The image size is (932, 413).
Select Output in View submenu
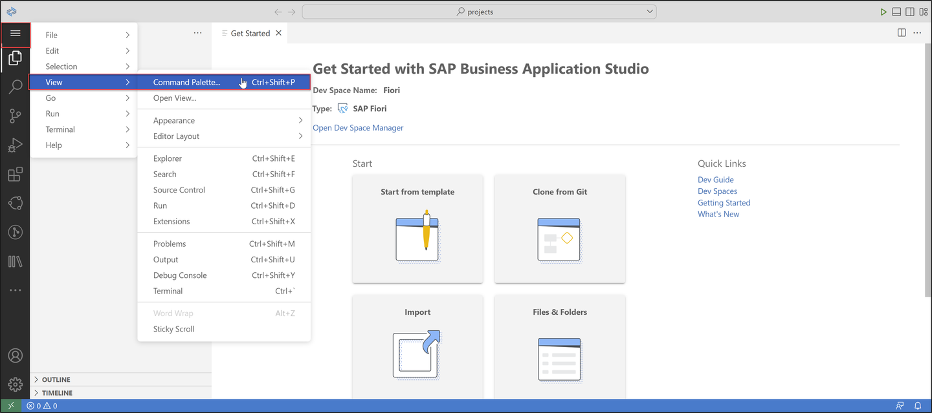point(224,260)
